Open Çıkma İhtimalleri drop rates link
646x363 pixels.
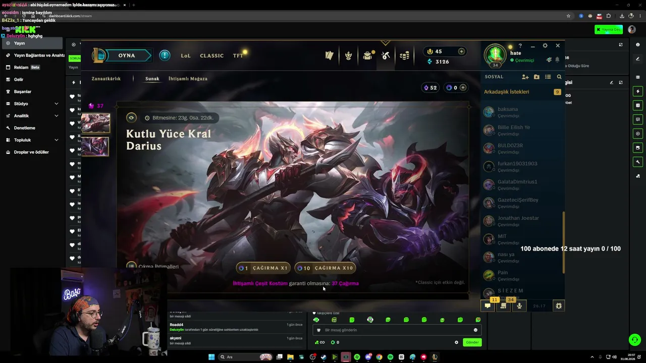point(153,266)
